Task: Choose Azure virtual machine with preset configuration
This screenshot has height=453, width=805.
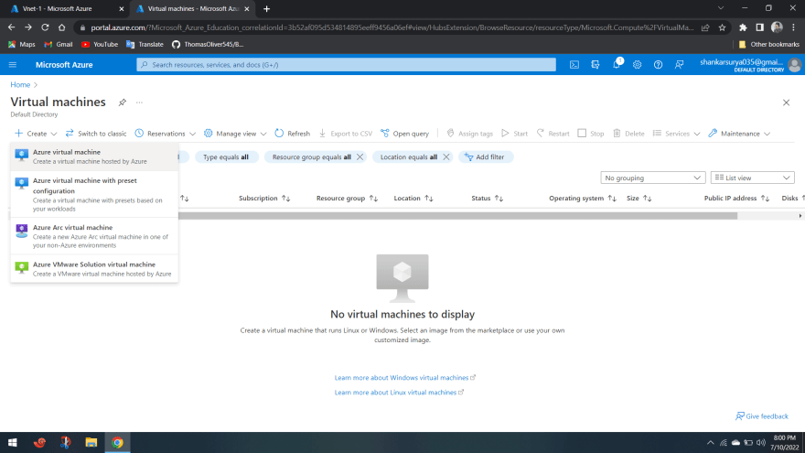Action: coord(94,194)
